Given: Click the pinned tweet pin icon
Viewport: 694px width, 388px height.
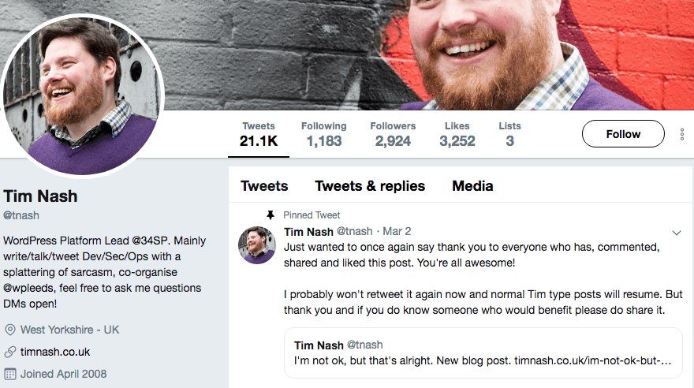Looking at the screenshot, I should tap(271, 215).
